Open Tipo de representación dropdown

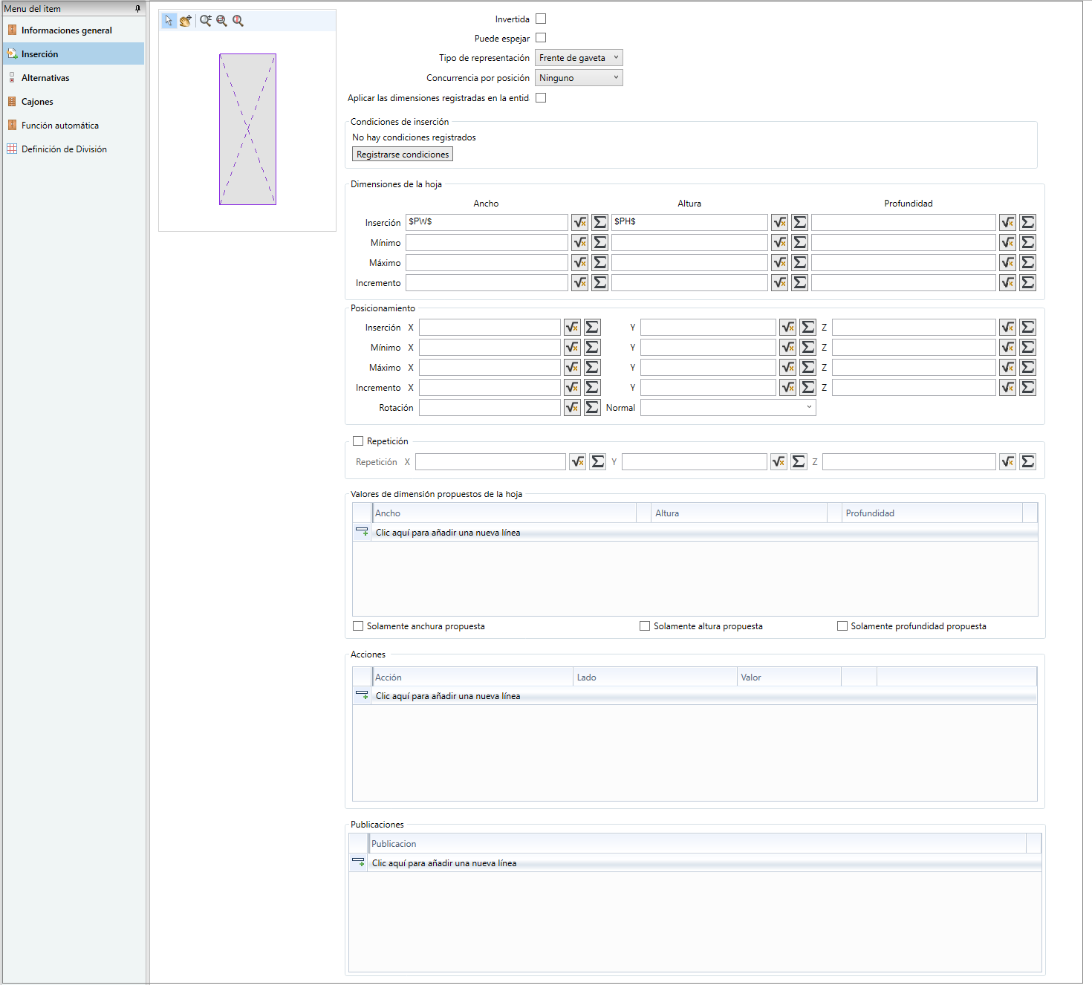[579, 58]
